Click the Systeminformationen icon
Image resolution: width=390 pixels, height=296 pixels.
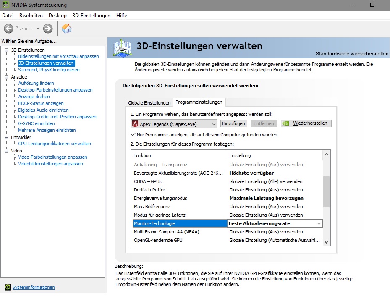8,287
